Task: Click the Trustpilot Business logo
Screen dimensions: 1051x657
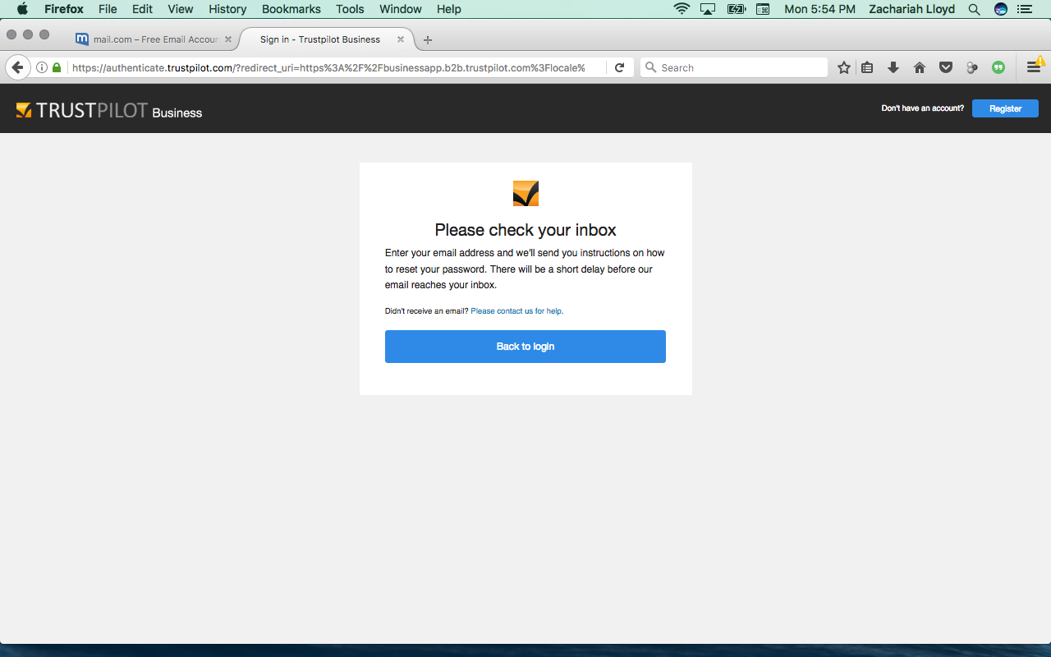Action: [x=109, y=111]
